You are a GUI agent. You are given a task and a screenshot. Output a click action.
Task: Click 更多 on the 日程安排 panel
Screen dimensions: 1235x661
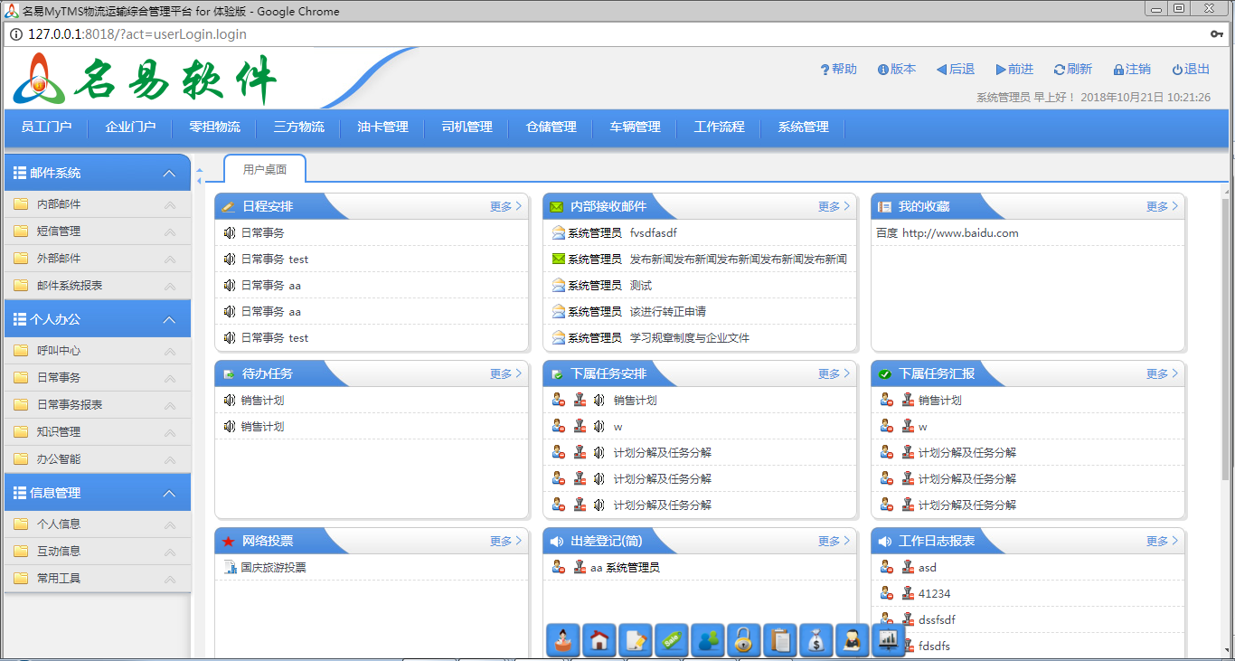500,205
